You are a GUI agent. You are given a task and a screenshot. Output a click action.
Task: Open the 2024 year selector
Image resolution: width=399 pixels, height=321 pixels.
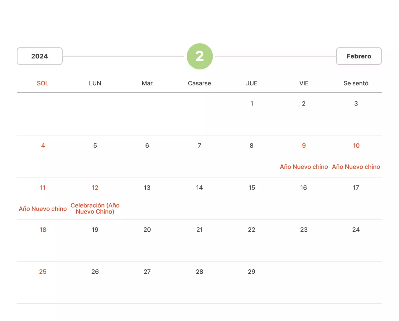[40, 56]
